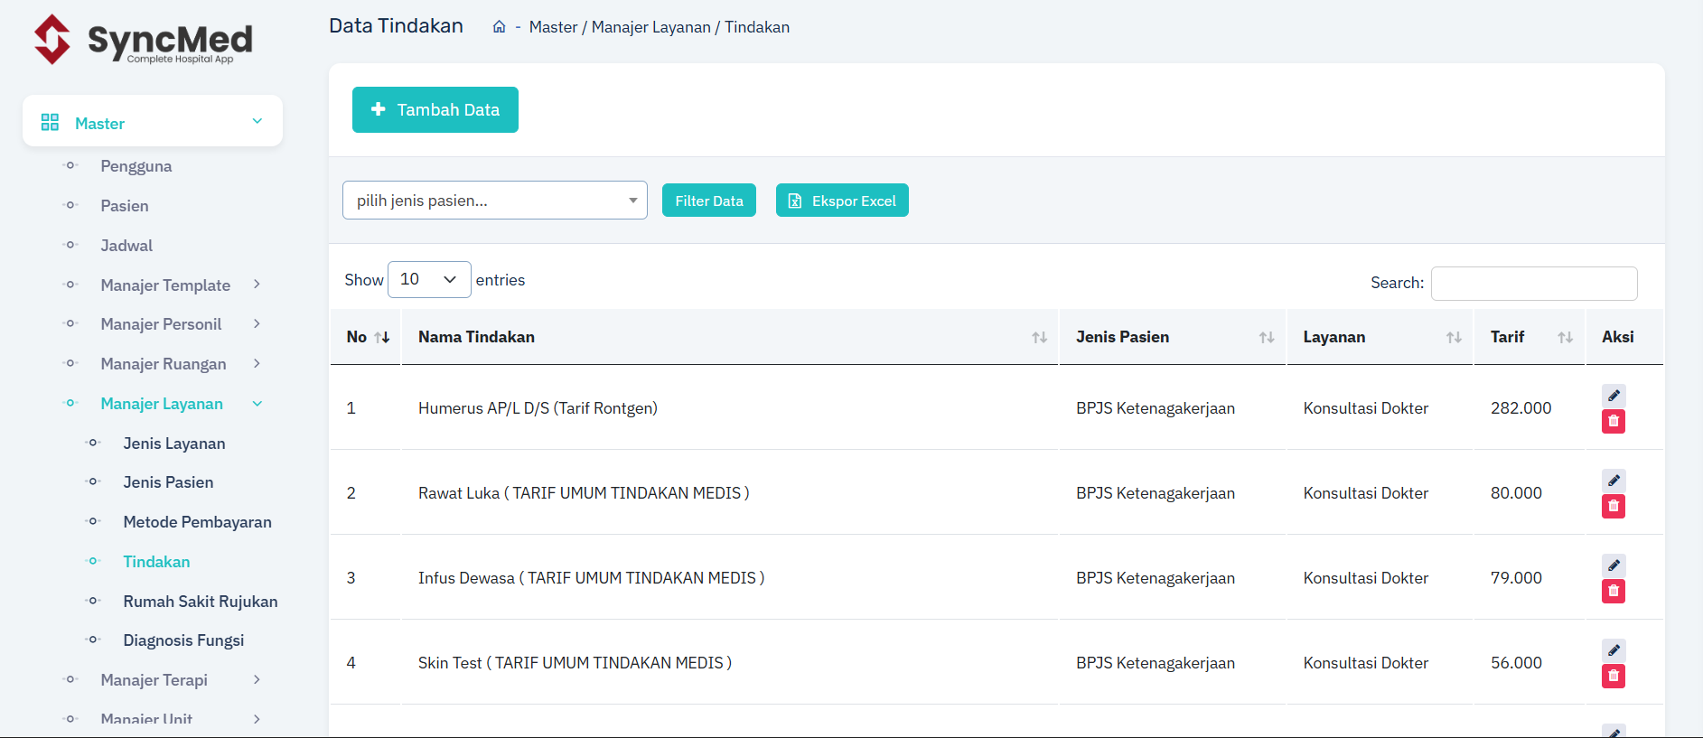Open the pilih jenis pasien dropdown
Viewport: 1703px width, 738px height.
tap(494, 201)
